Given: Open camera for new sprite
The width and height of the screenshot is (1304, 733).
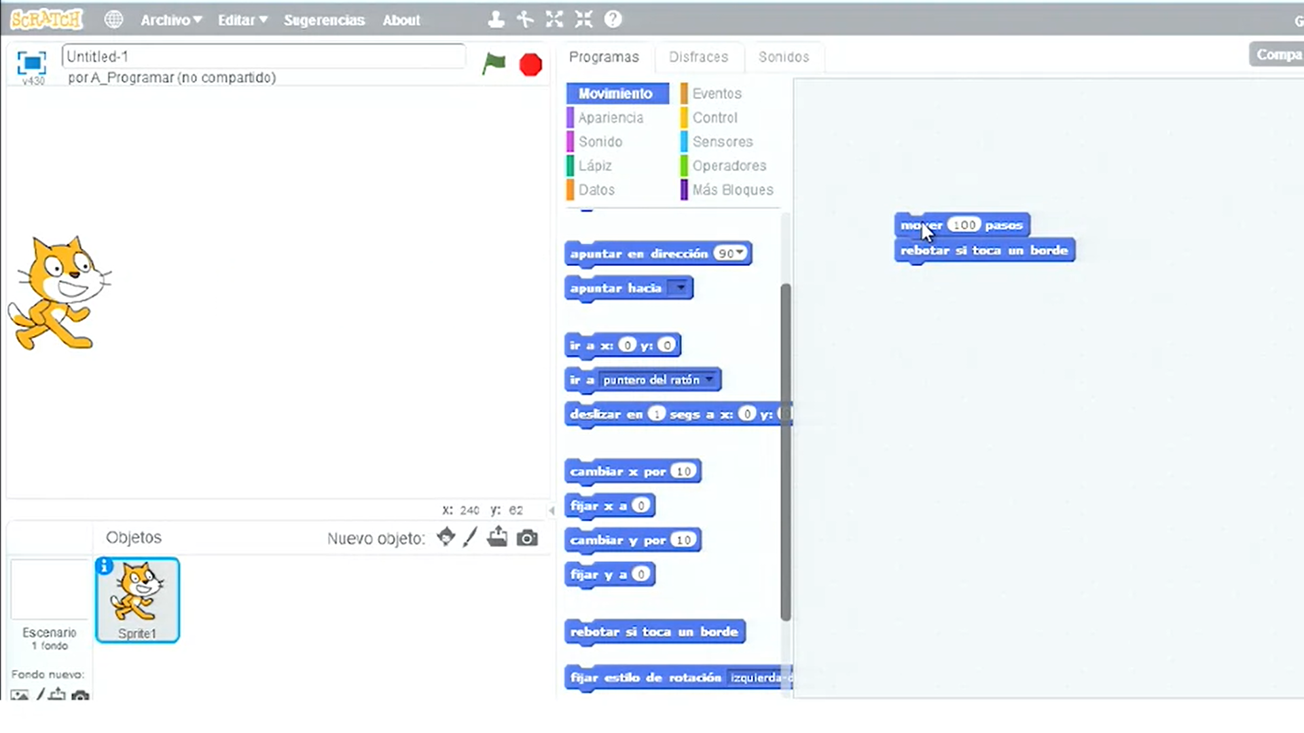Looking at the screenshot, I should 527,538.
